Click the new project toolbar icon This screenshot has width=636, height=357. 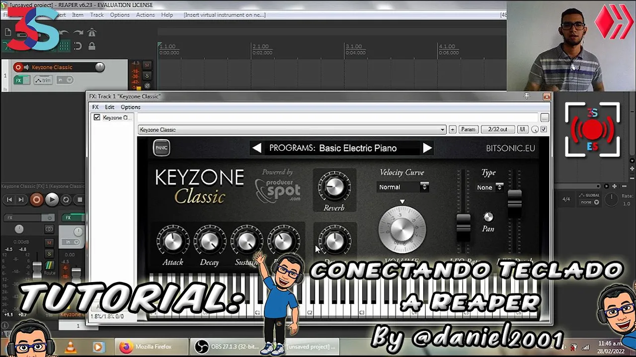click(x=8, y=33)
